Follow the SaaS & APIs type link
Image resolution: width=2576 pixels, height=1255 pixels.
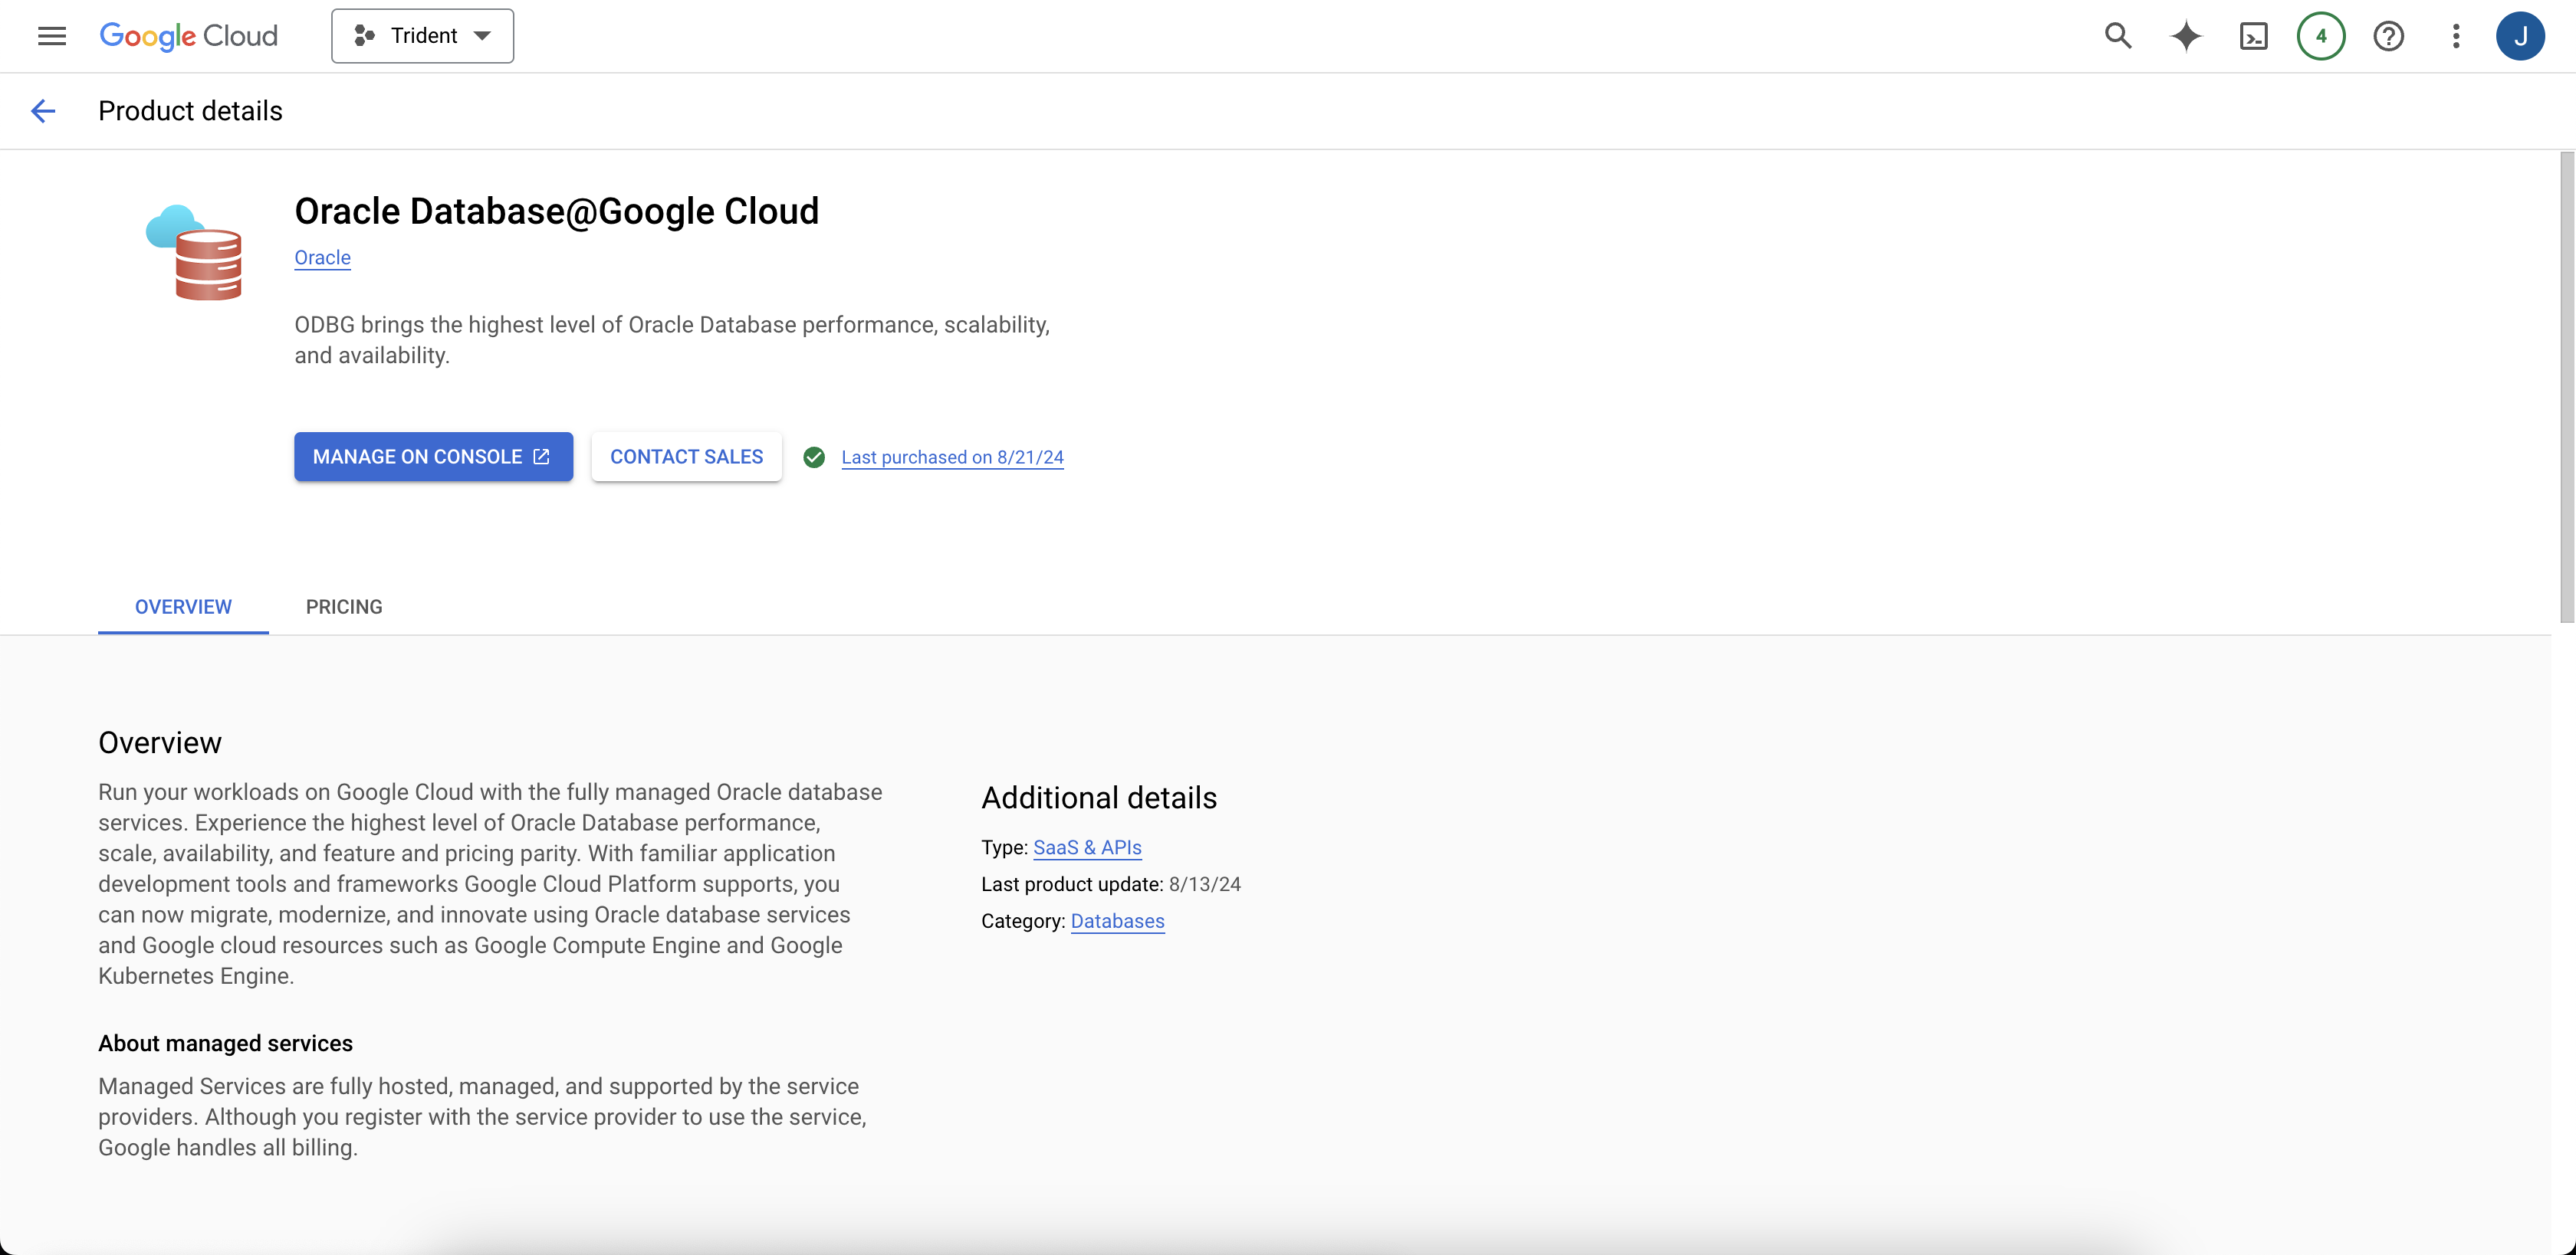[x=1087, y=847]
